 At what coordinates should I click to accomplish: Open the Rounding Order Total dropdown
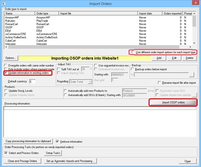click(90, 82)
